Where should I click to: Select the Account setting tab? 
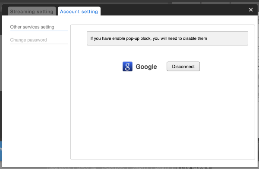[x=79, y=11]
